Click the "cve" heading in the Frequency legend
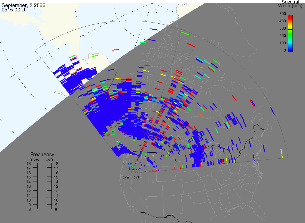 [49, 159]
